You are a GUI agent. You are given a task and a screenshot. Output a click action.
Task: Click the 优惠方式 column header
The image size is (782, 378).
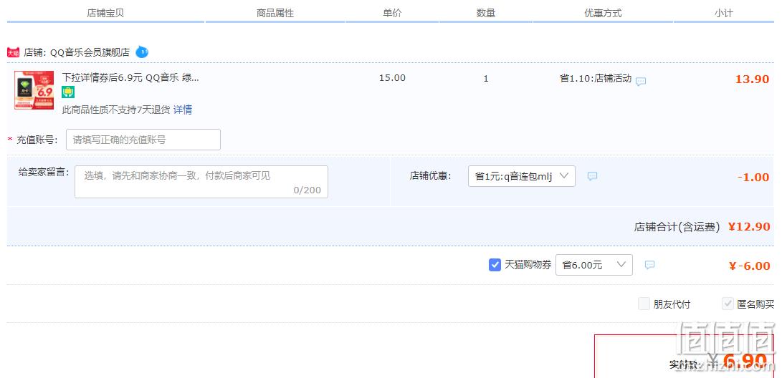[x=603, y=13]
